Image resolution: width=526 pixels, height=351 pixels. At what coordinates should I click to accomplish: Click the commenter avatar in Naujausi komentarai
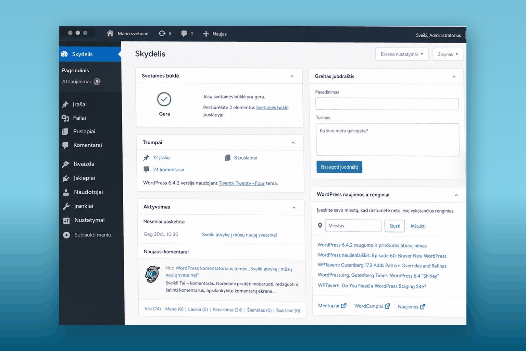click(x=152, y=274)
